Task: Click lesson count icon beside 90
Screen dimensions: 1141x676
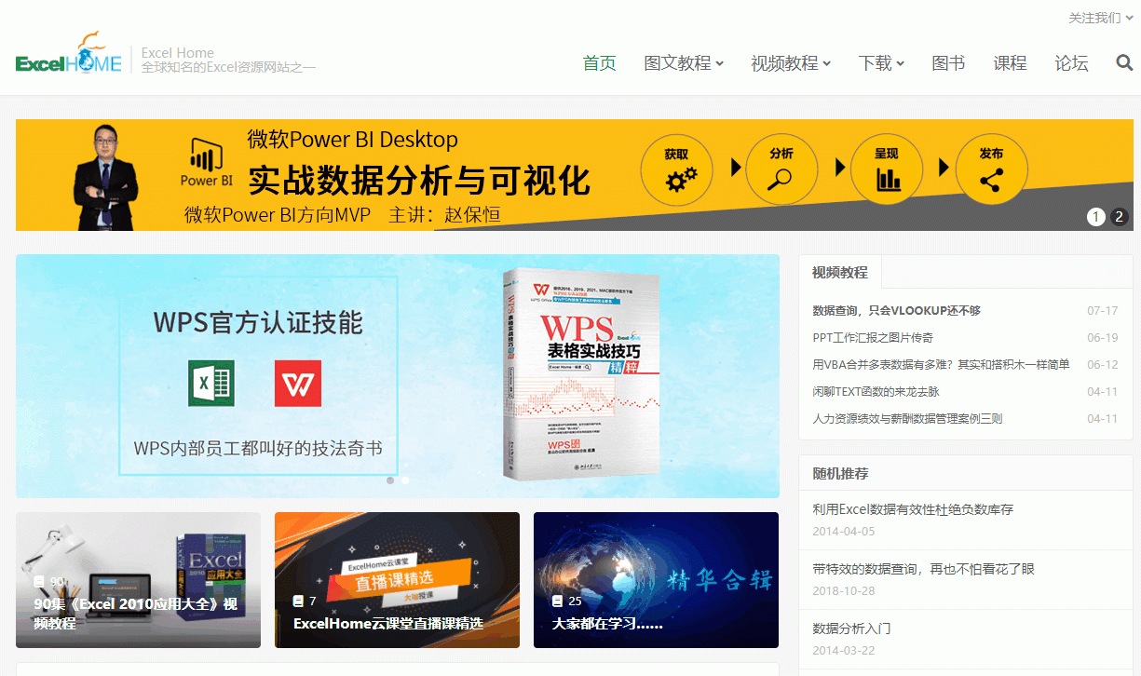Action: (x=39, y=581)
